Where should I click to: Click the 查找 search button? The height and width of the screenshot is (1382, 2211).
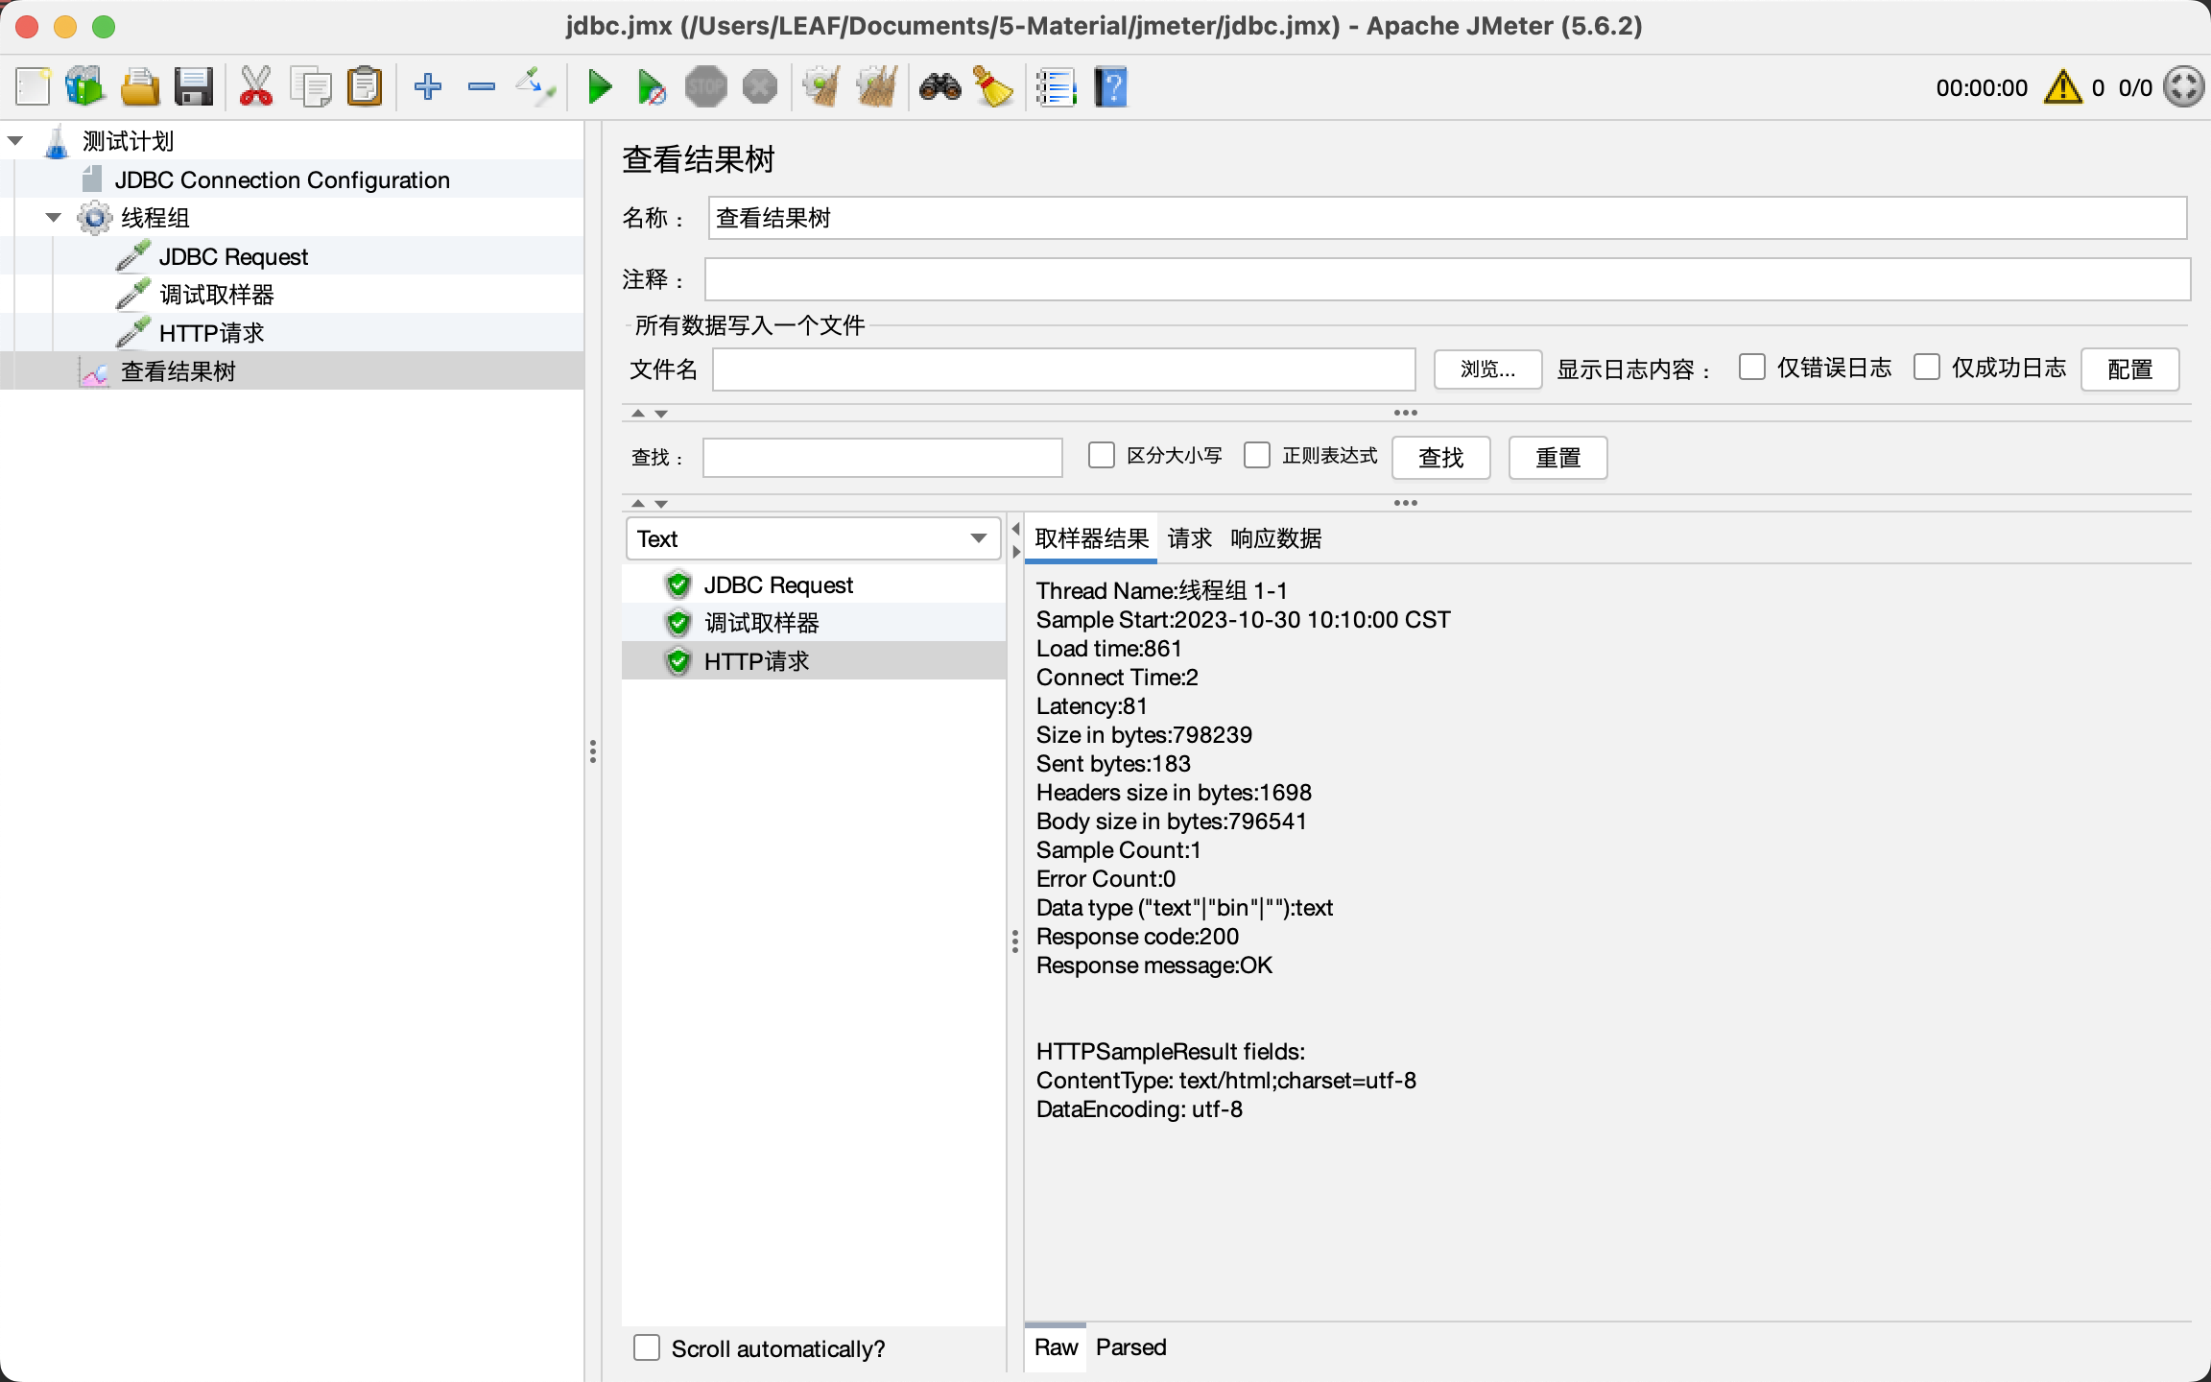1440,458
